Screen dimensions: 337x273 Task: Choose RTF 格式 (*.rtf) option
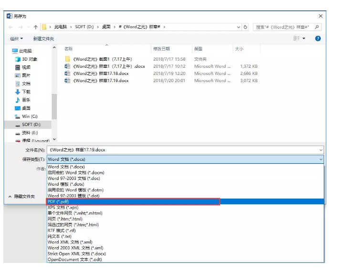point(185,231)
